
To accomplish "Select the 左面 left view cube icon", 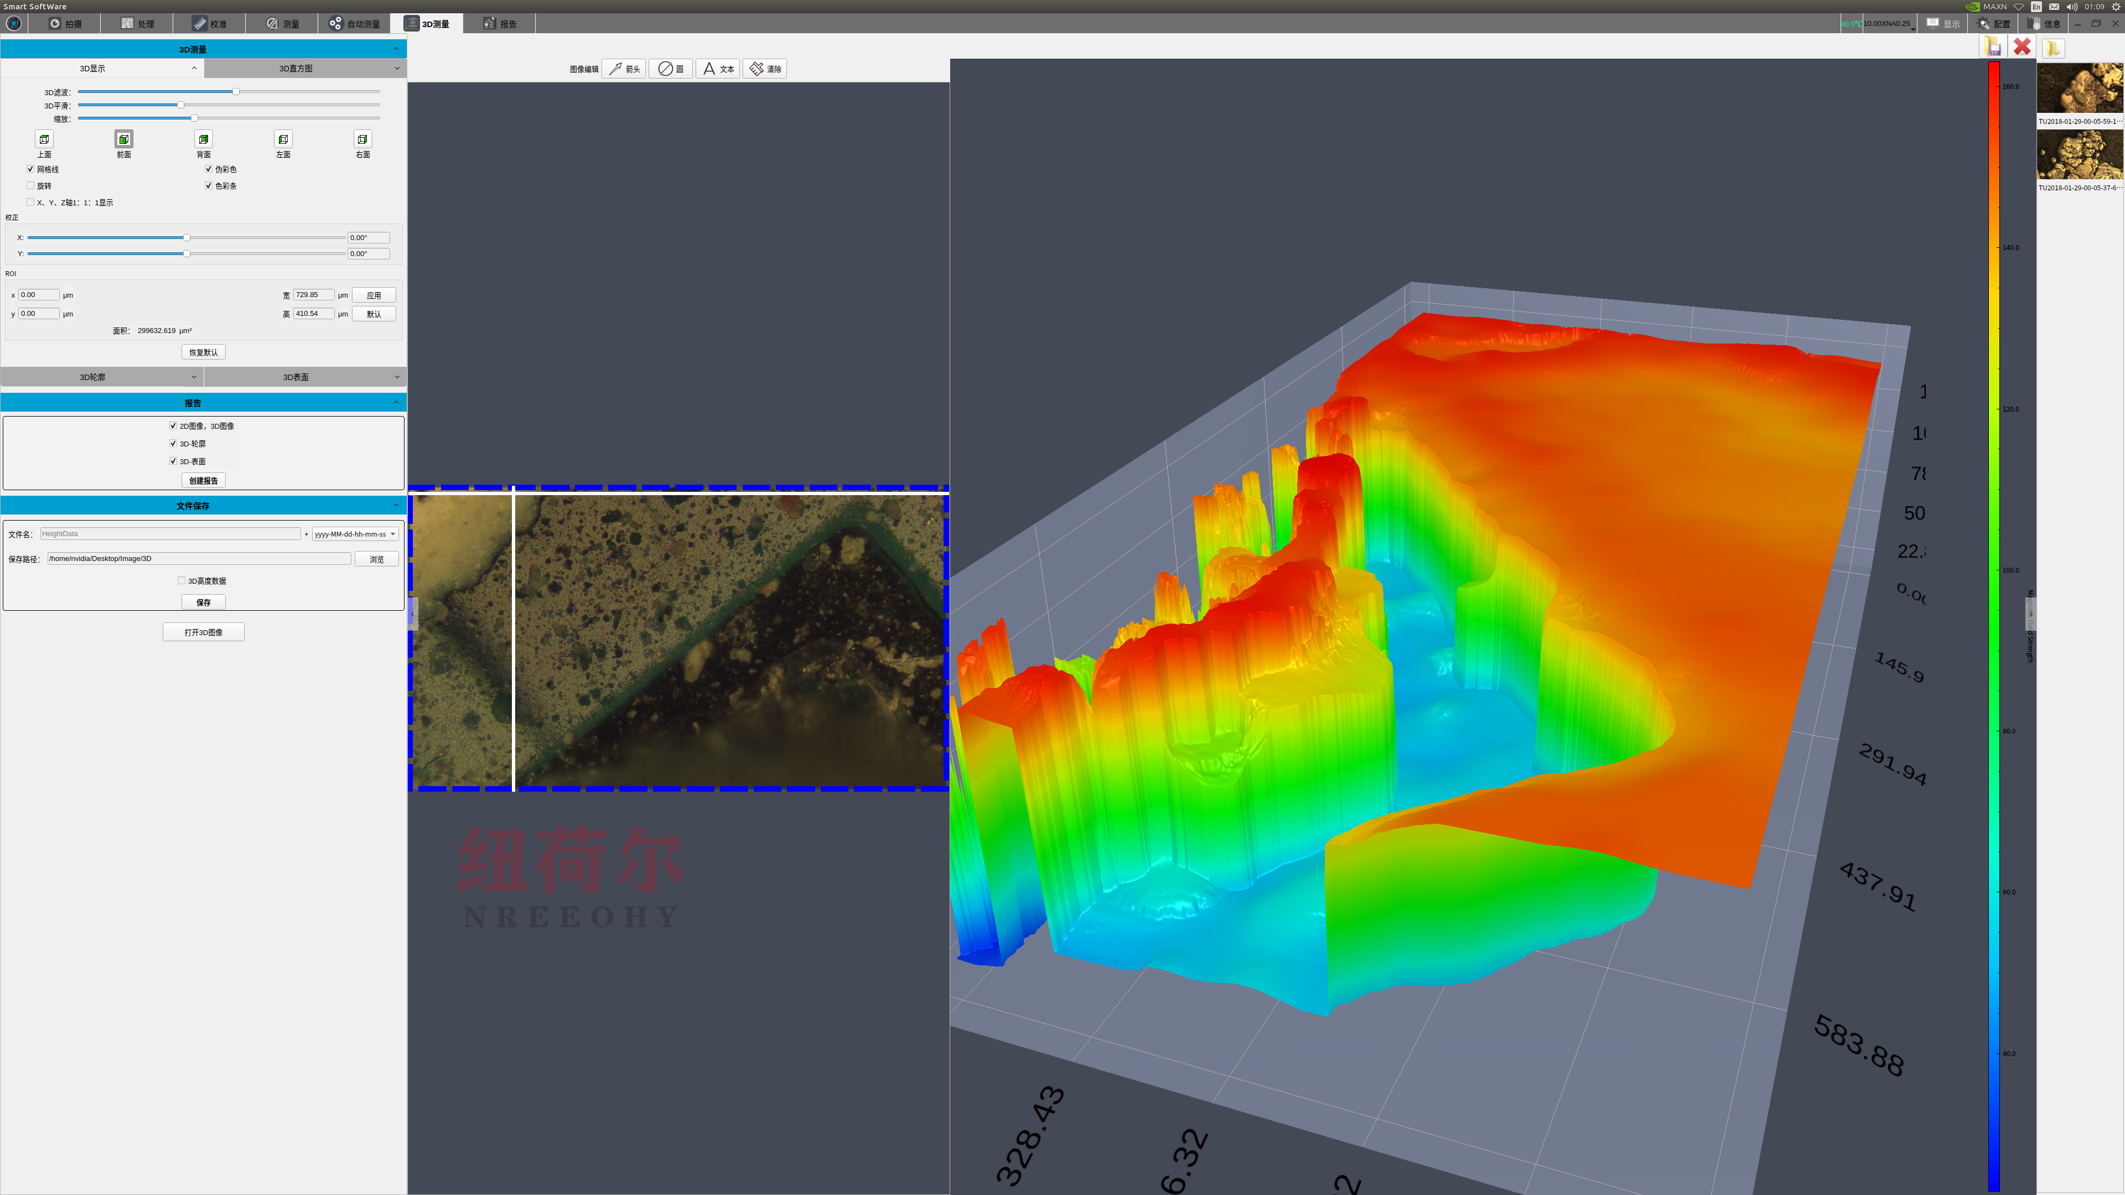I will tap(283, 139).
